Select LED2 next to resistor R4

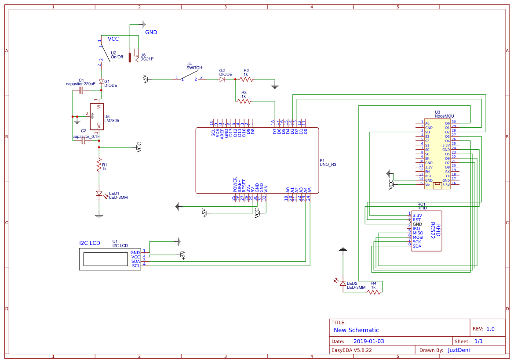coord(342,284)
